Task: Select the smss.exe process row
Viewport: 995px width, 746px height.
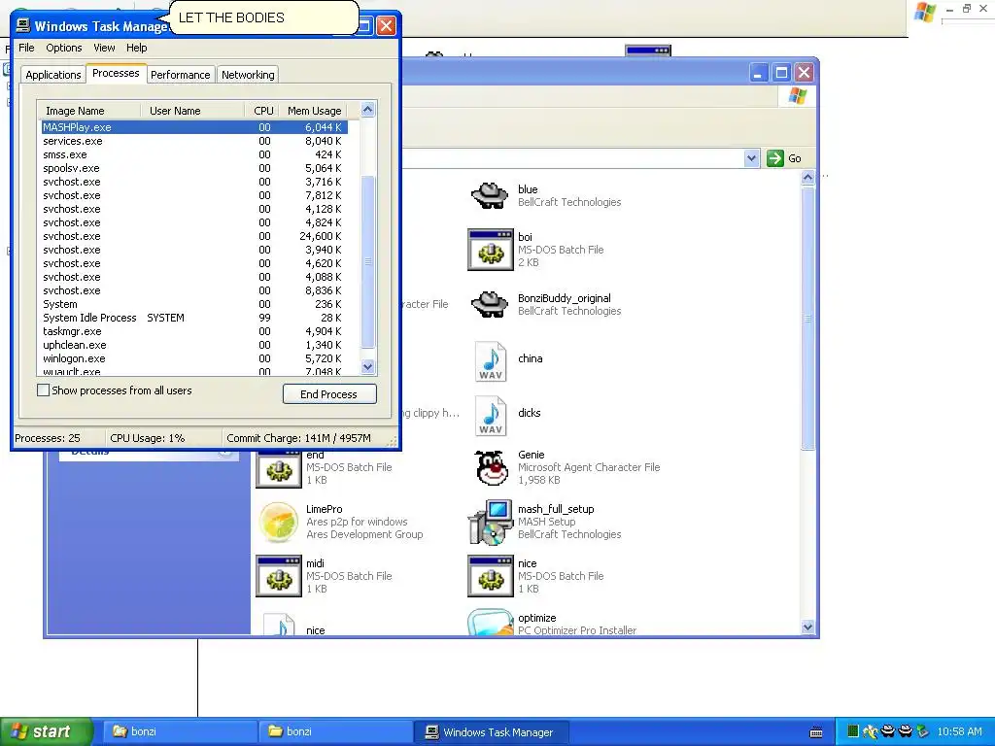Action: click(194, 154)
